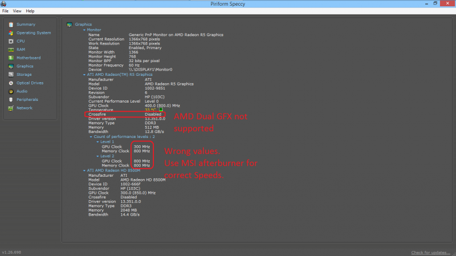Select the Device ID 1002-666F value

click(x=131, y=184)
